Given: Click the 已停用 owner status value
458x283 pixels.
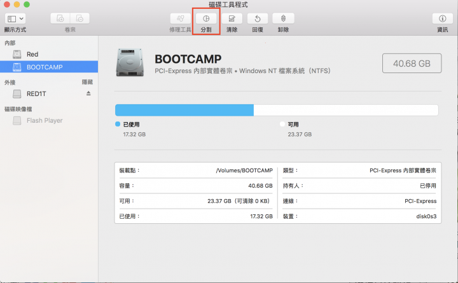Looking at the screenshot, I should (x=428, y=186).
